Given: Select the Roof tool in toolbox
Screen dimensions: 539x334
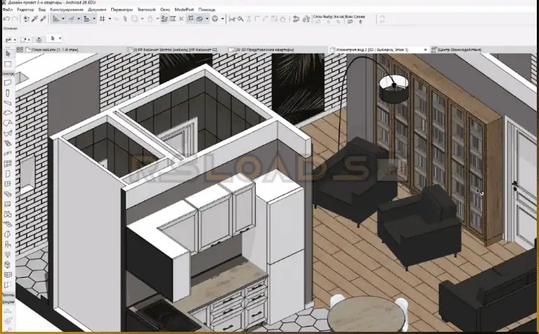Looking at the screenshot, I should (x=8, y=123).
